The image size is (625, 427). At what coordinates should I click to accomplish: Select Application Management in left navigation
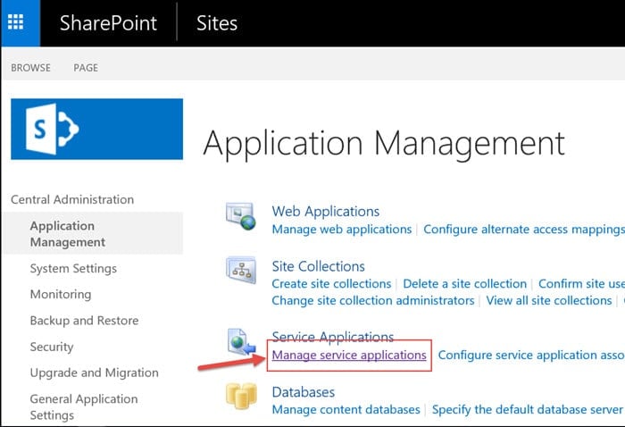(x=93, y=234)
